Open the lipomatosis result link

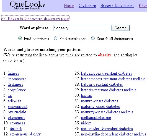[17, 79]
